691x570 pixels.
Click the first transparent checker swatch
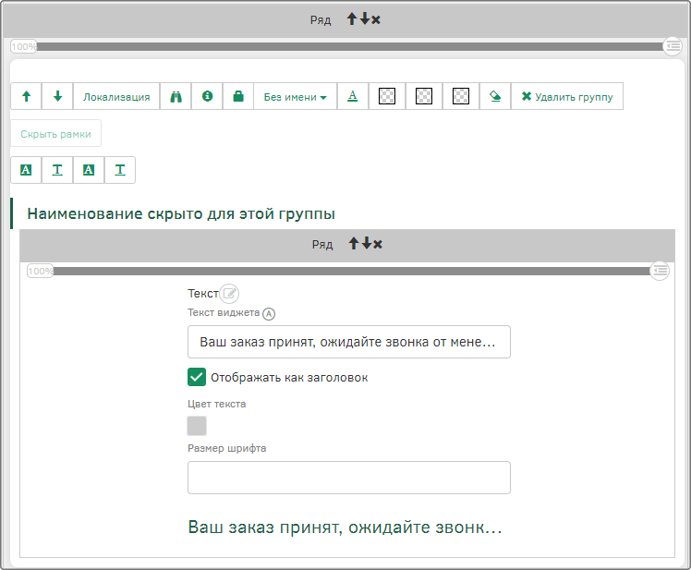[387, 96]
